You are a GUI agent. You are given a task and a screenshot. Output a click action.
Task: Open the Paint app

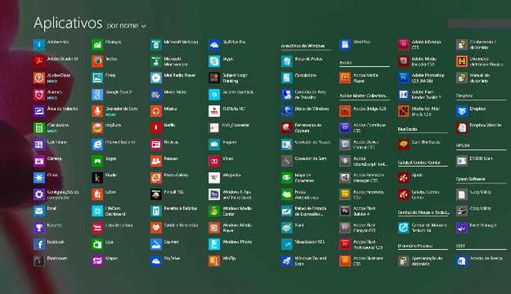[x=293, y=228]
